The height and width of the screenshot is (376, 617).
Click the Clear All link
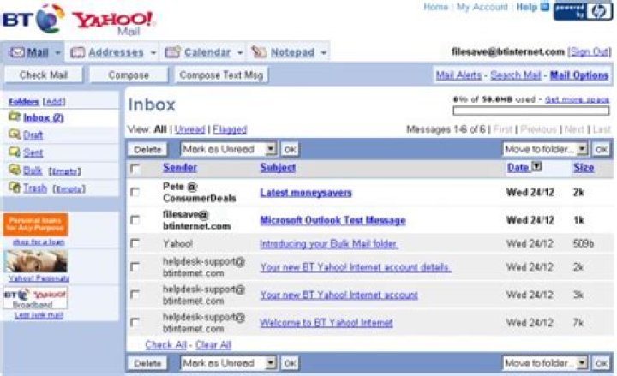[213, 345]
